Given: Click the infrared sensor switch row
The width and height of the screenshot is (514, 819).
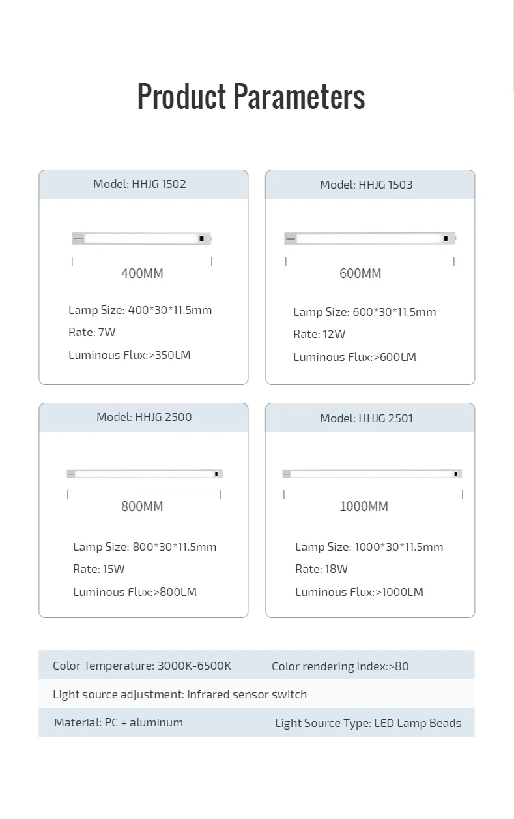Looking at the screenshot, I should (x=180, y=694).
